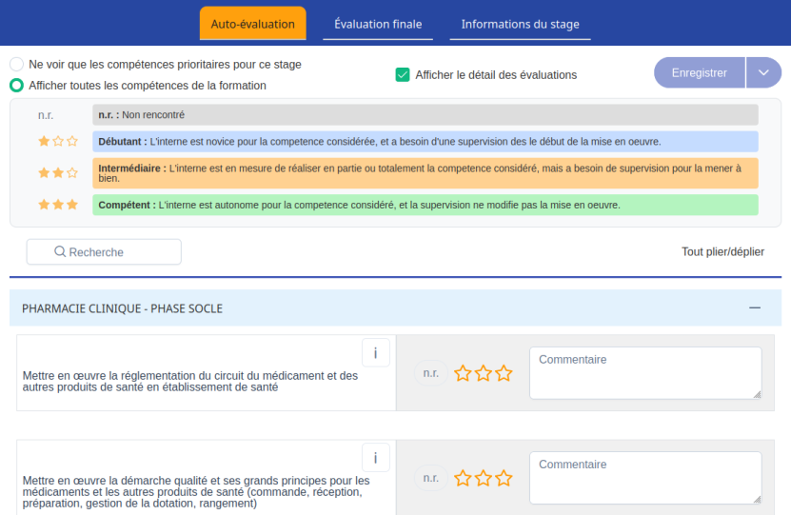Mark démarche qualité competence as n.r.
The image size is (791, 515).
tap(430, 478)
